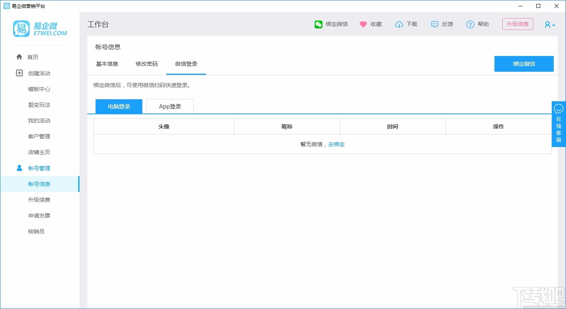This screenshot has width=566, height=309.
Task: Select 模板中心 in the sidebar
Action: (x=39, y=89)
